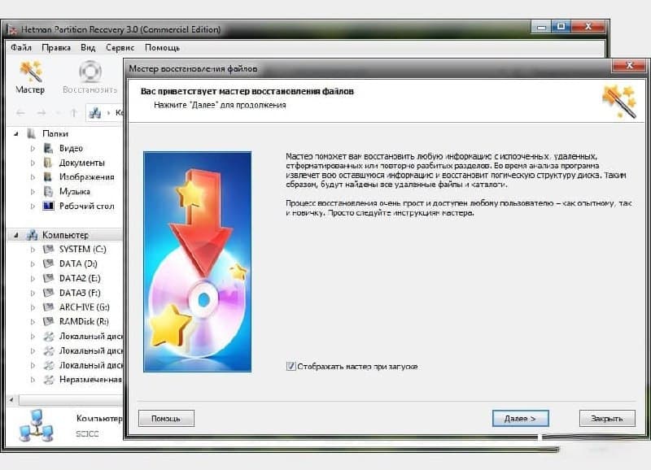Expand the DATA2 (E:) drive node
Image resolution: width=651 pixels, height=470 pixels.
point(33,278)
